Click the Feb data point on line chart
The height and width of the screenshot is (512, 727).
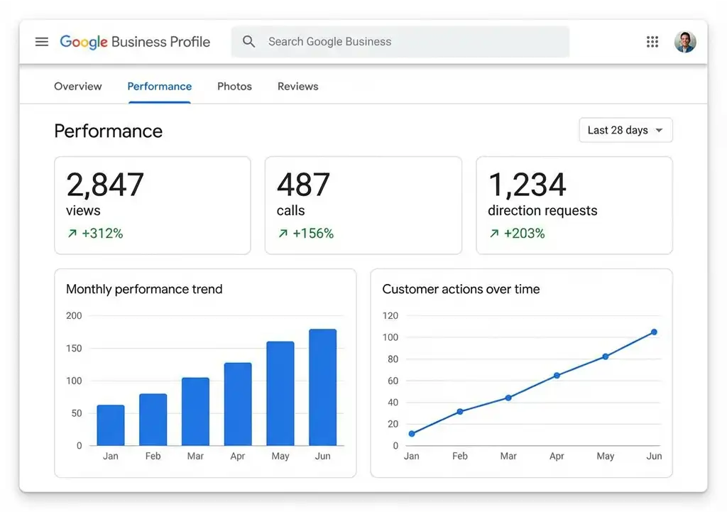[x=460, y=411]
